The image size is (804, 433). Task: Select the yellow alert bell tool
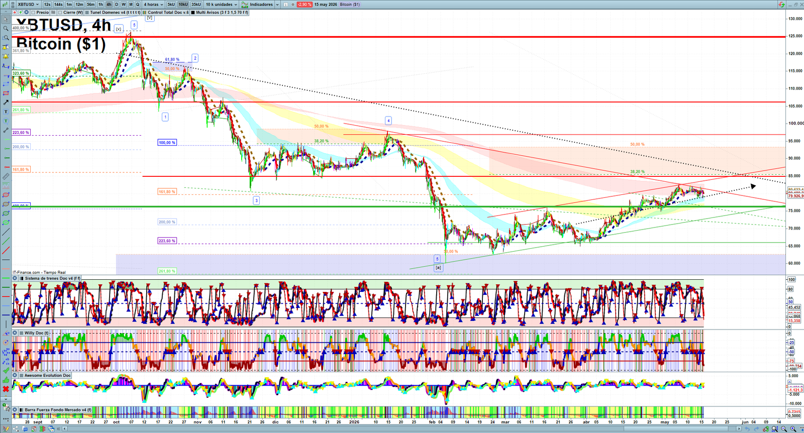[x=6, y=56]
